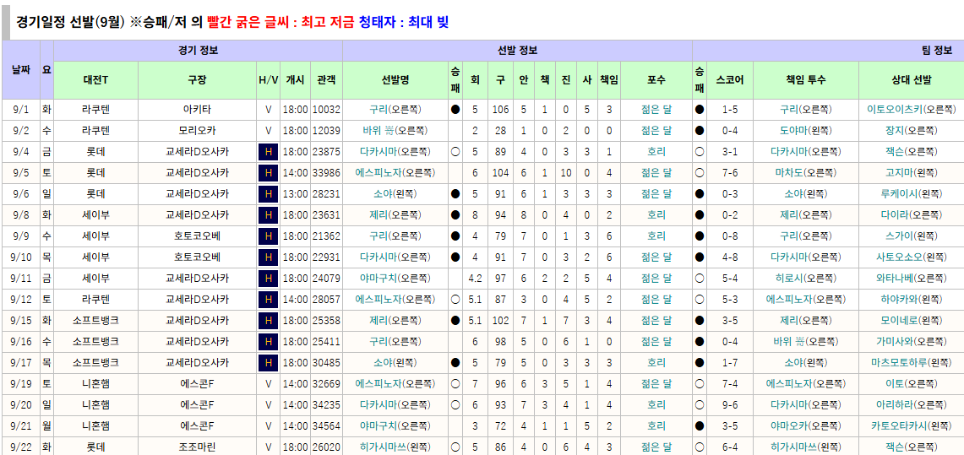Open starter 다카시마(오른쪽) link in the 9/4 row
Image resolution: width=964 pixels, height=455 pixels.
pyautogui.click(x=395, y=152)
